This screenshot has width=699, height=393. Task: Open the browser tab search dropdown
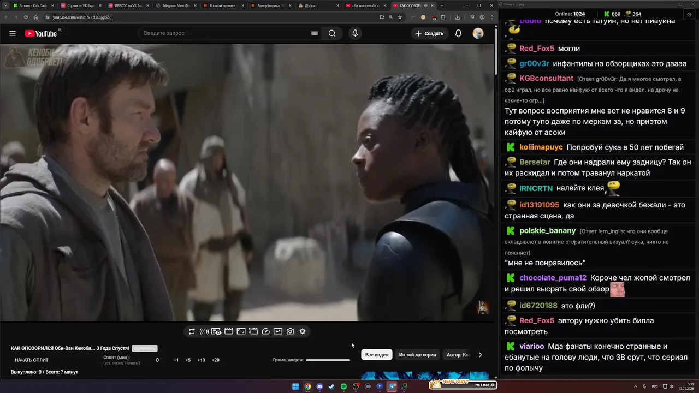click(x=5, y=5)
